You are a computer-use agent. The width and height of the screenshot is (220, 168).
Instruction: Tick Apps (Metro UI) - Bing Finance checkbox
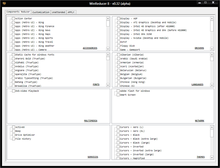(x=13, y=26)
